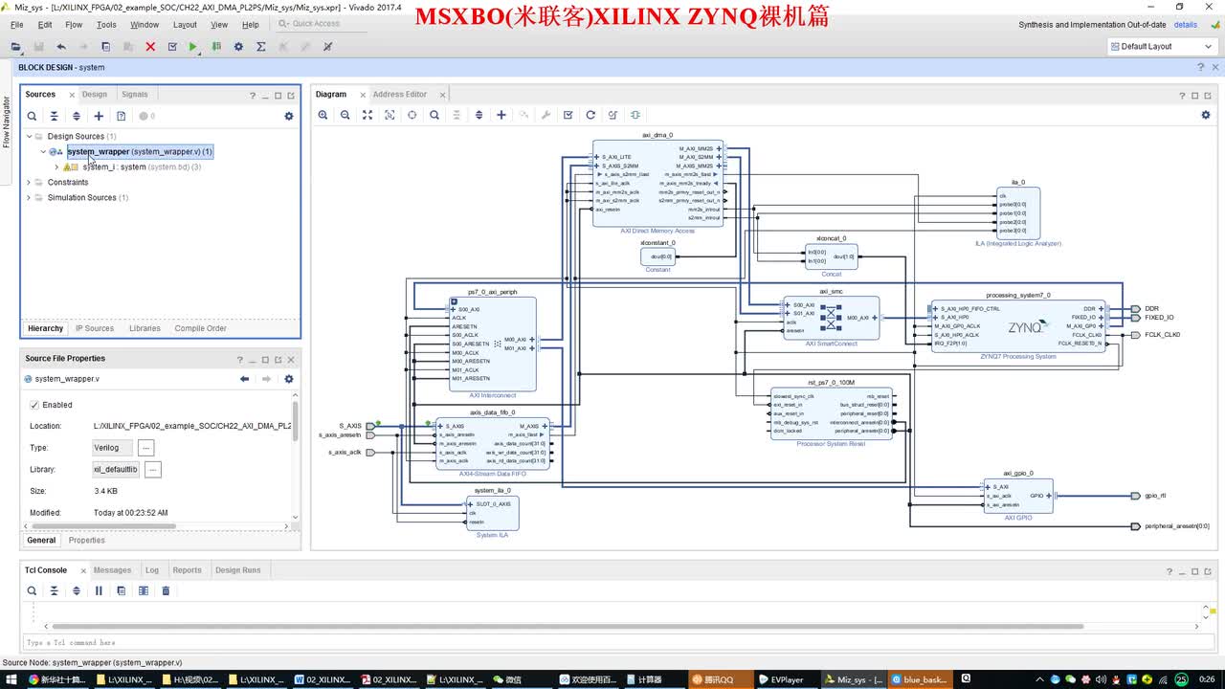This screenshot has width=1225, height=689.
Task: Open Default Layout dropdown
Action: [x=1162, y=46]
